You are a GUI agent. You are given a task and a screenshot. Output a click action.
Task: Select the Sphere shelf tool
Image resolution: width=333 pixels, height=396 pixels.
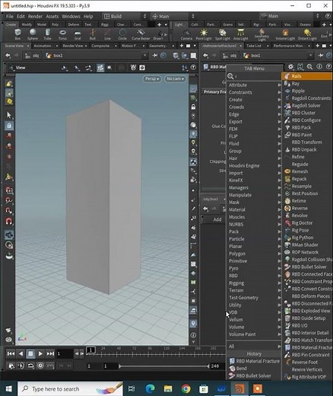click(x=33, y=34)
